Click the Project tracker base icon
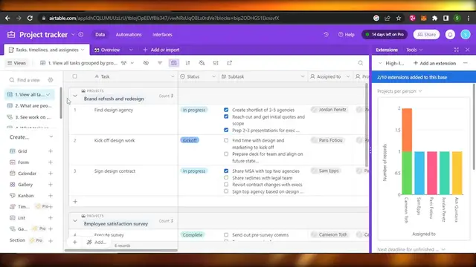The height and width of the screenshot is (267, 476). [x=11, y=35]
